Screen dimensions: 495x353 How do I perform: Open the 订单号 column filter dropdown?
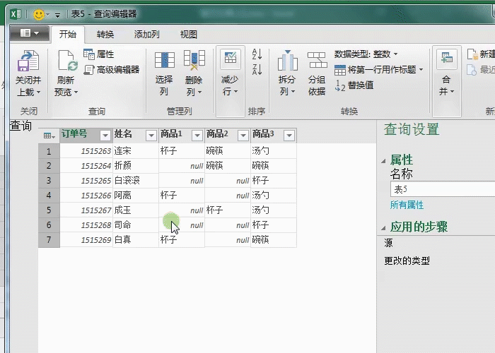coord(105,136)
